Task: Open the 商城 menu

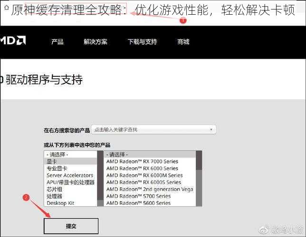Action: 183,42
